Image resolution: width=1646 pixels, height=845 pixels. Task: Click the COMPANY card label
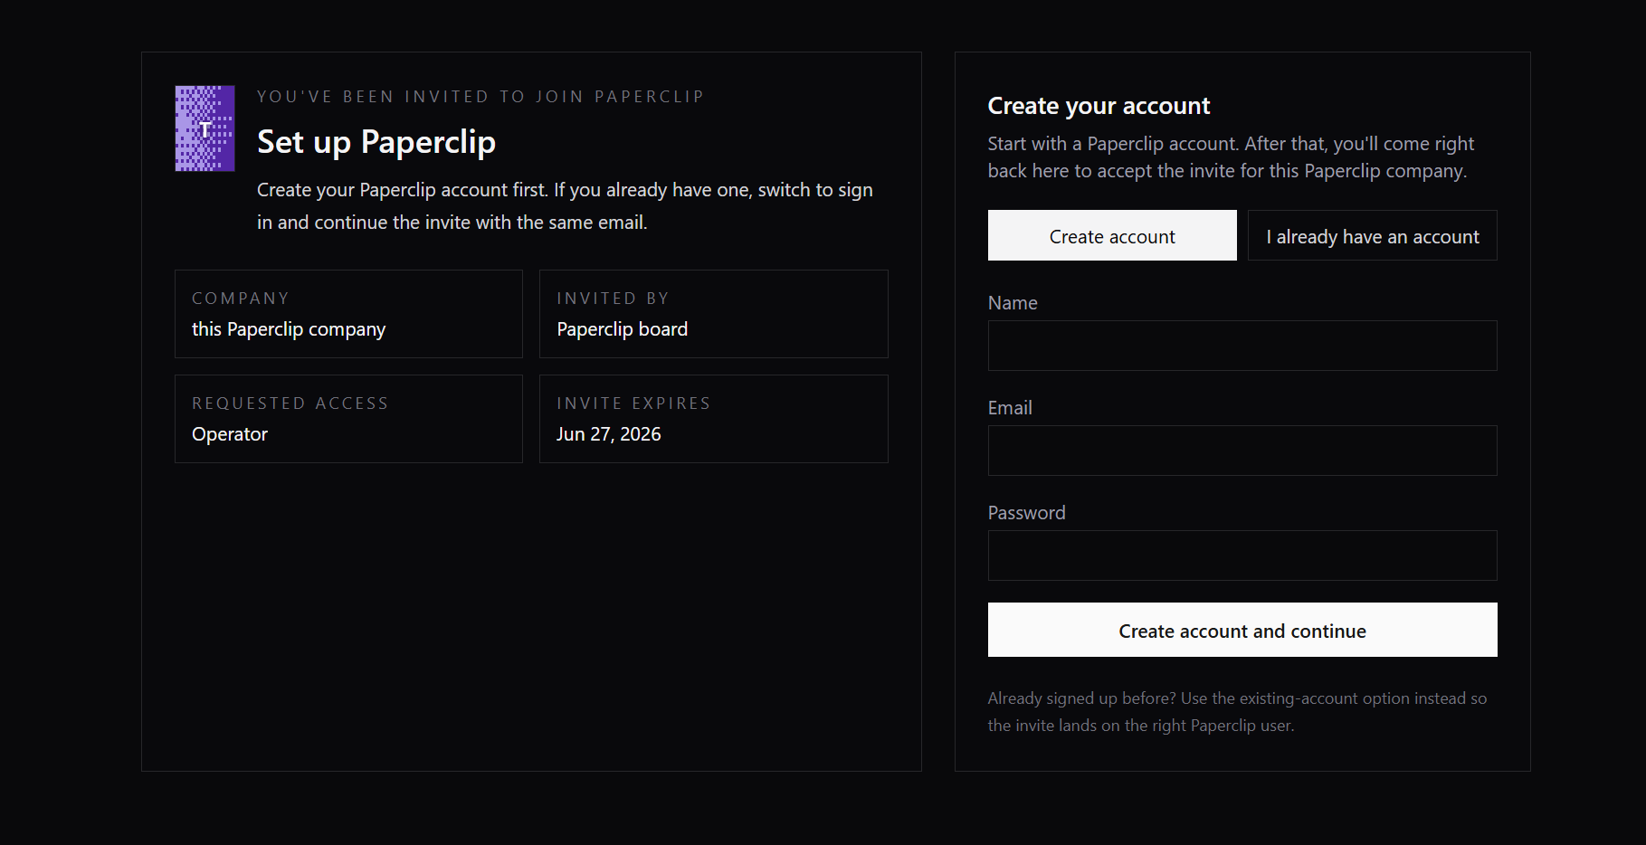(241, 299)
